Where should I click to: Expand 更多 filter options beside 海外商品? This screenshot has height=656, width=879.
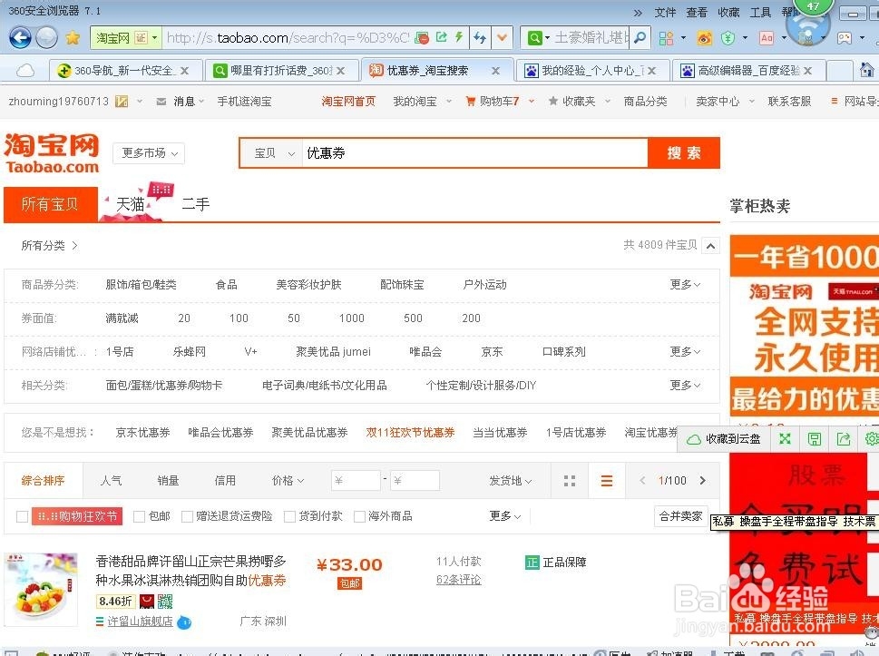504,516
